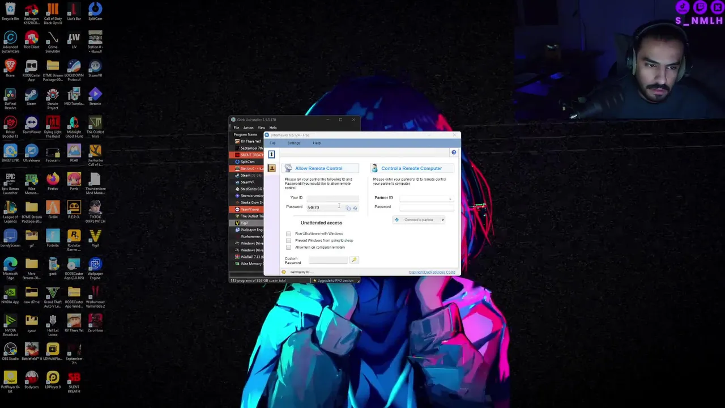
Task: Open the contacts sidebar icon in UltraViewer
Action: pyautogui.click(x=272, y=168)
